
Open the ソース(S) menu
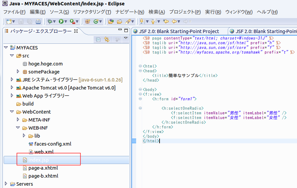59,12
